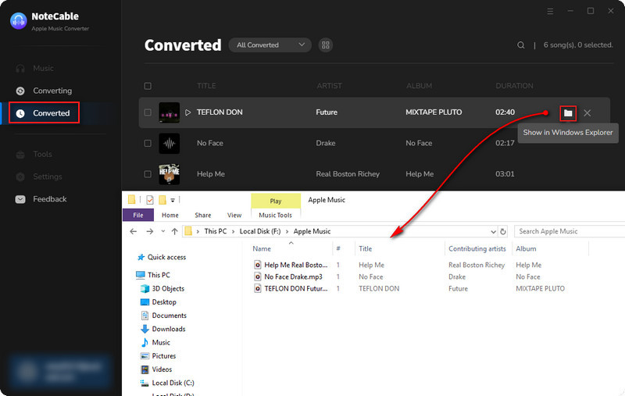Screen dimensions: 625x396
Task: Open the NoteCable hamburger menu
Action: coord(550,11)
